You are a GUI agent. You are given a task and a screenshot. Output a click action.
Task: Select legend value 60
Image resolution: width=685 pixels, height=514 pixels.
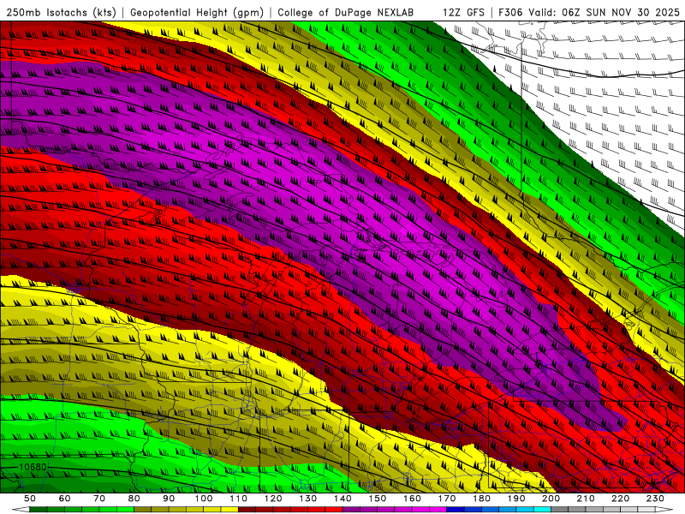(x=64, y=499)
